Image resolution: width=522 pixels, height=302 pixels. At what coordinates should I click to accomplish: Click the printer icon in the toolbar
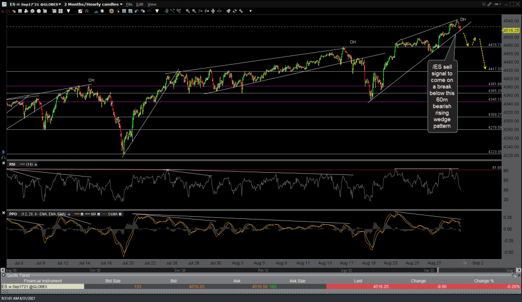(x=26, y=11)
